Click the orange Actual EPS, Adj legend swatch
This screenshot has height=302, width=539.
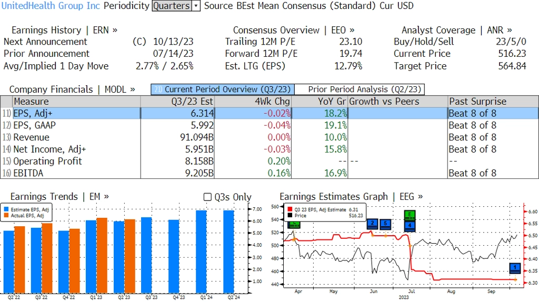tap(6, 215)
